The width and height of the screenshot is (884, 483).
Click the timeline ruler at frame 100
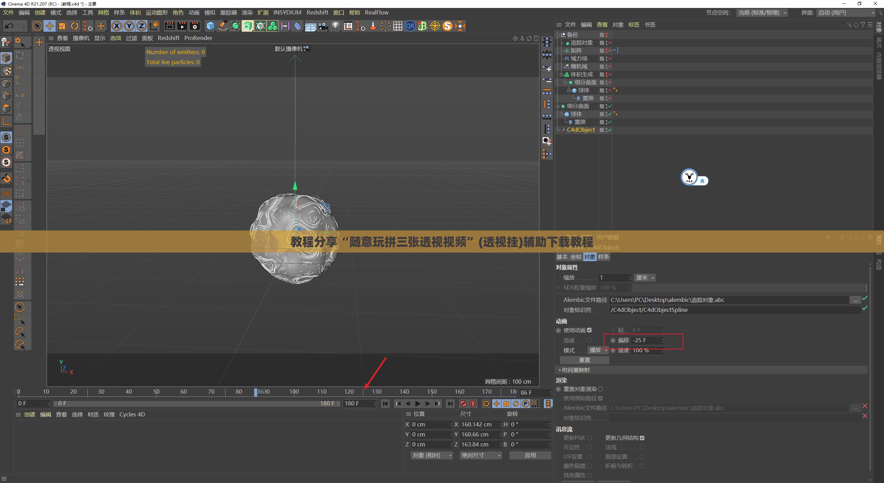click(294, 392)
